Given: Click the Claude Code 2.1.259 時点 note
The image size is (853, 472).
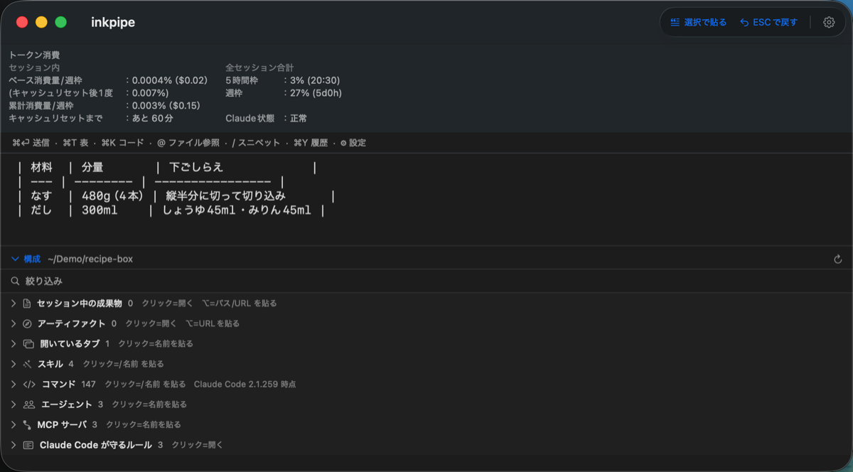Looking at the screenshot, I should pyautogui.click(x=245, y=384).
